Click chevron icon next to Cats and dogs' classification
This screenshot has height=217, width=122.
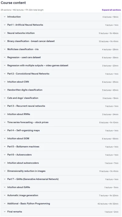tap(5, 98)
